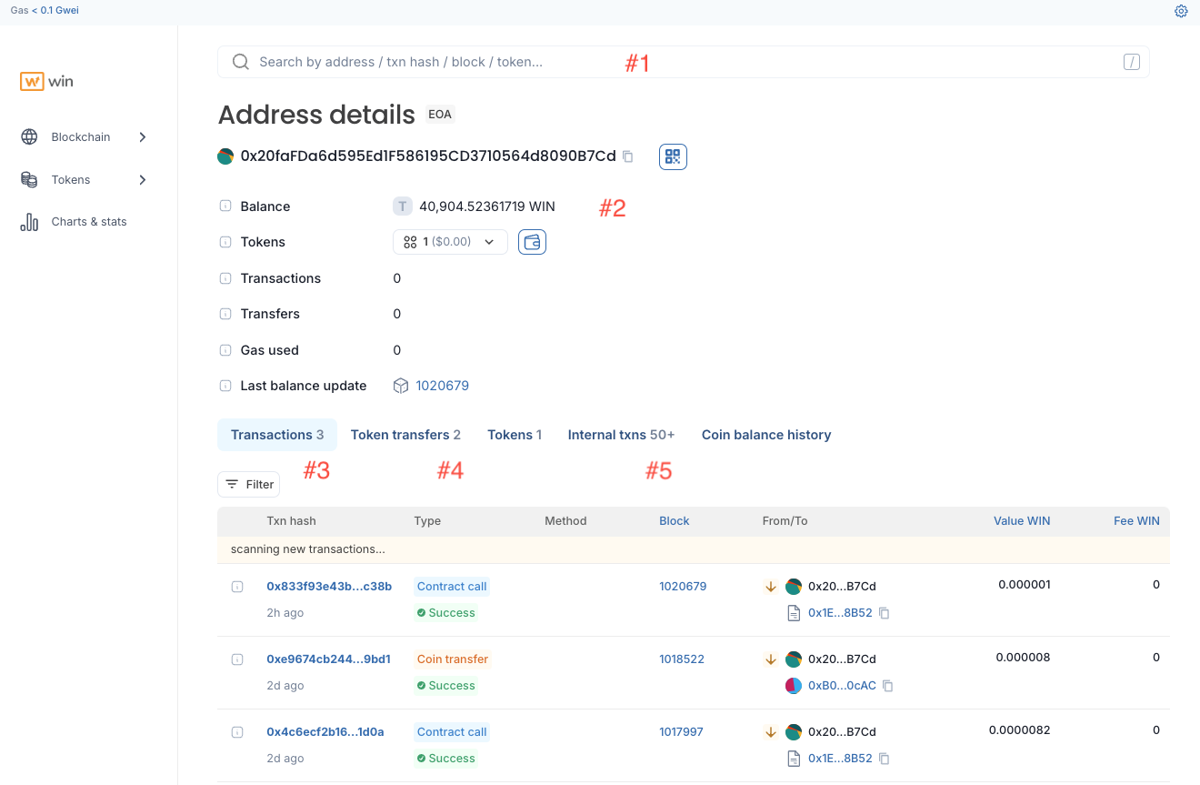Switch to the Token transfers tab

click(405, 435)
